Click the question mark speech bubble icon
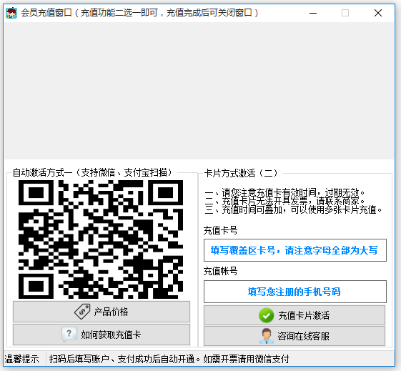The height and width of the screenshot is (371, 401). tap(69, 334)
